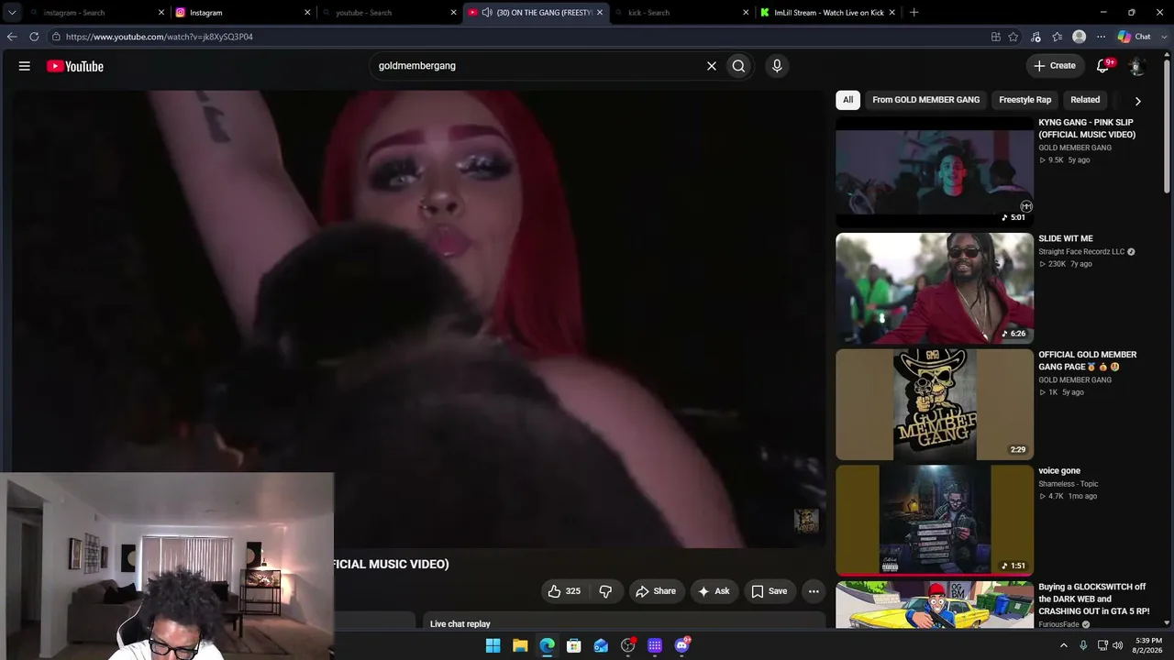
Task: Dislike the current video
Action: (x=605, y=591)
